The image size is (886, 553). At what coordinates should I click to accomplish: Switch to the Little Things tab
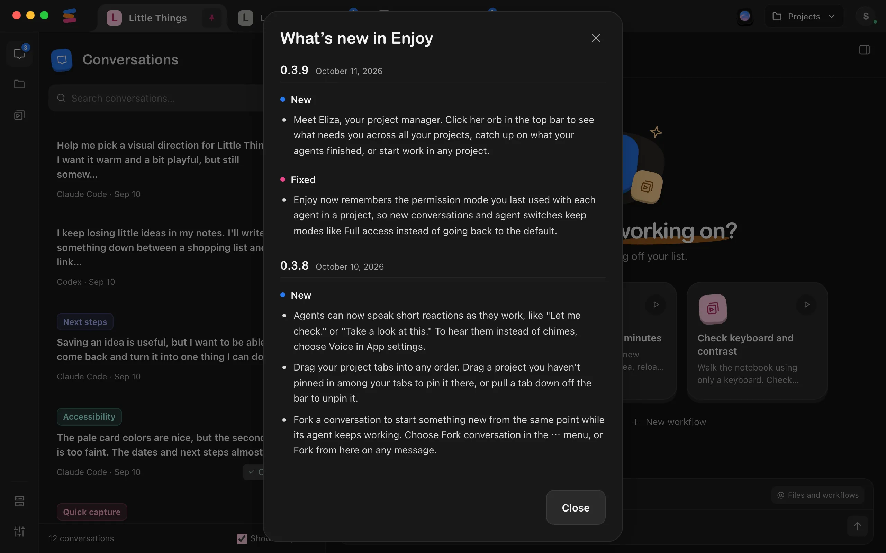pyautogui.click(x=157, y=18)
